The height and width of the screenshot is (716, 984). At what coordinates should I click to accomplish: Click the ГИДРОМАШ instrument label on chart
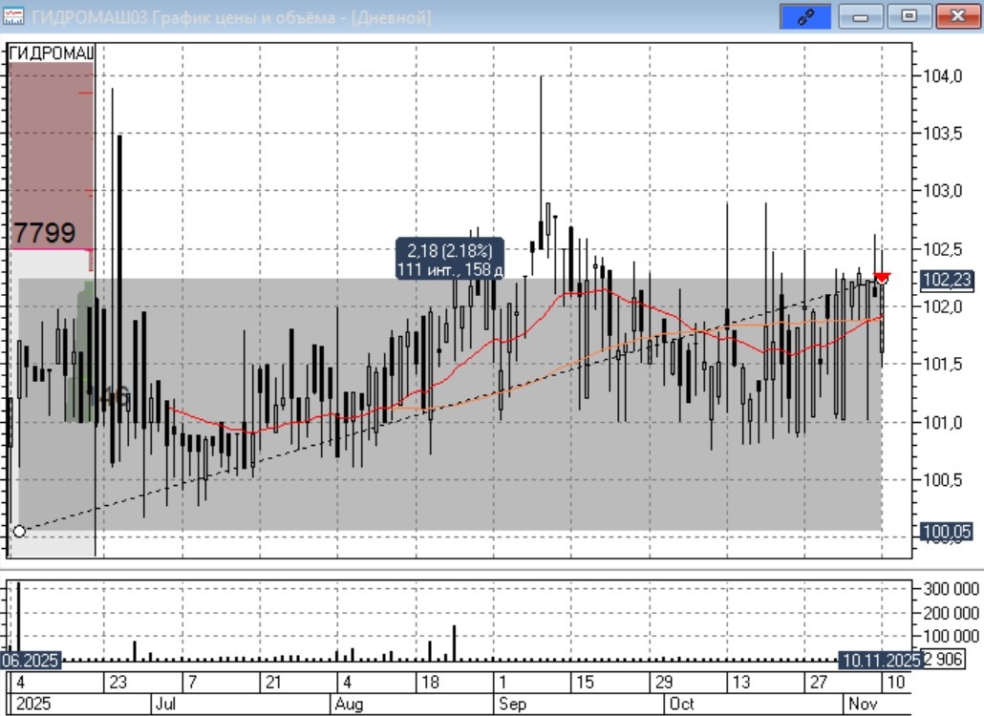point(52,53)
